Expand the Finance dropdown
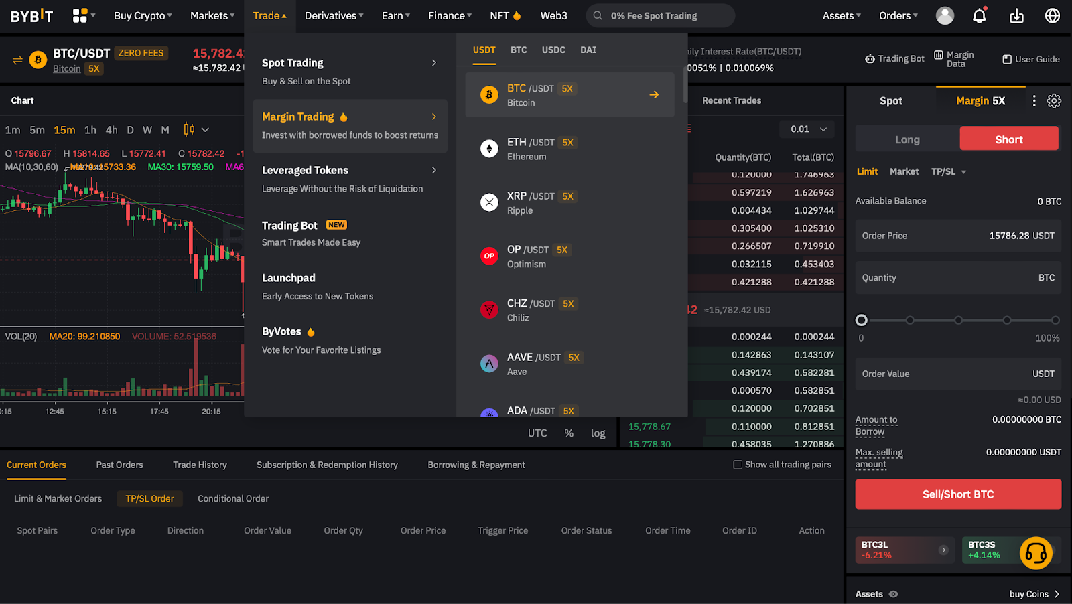 pyautogui.click(x=450, y=15)
